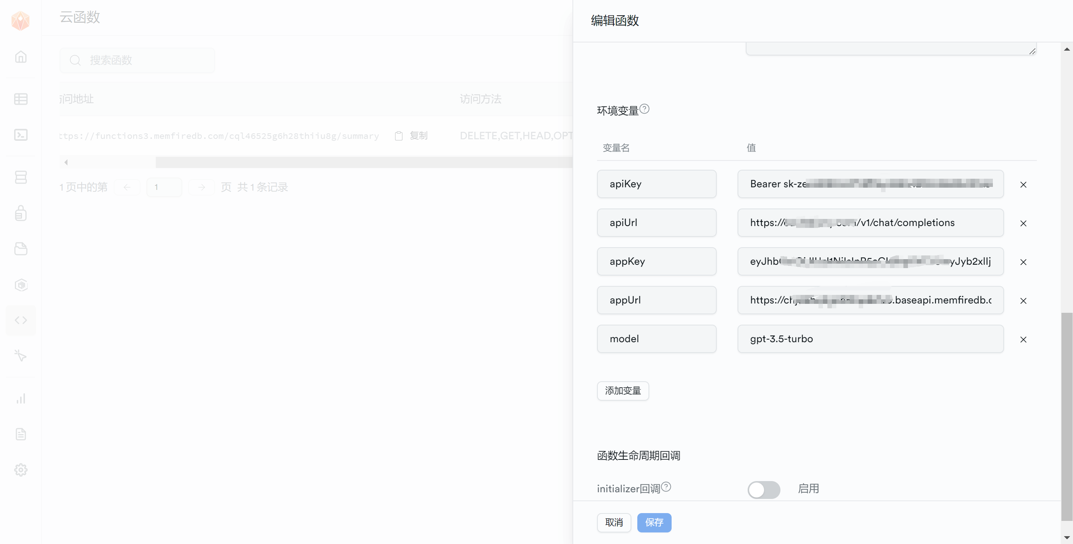Image resolution: width=1073 pixels, height=544 pixels.
Task: Edit the apiUrl variable name field
Action: point(656,223)
